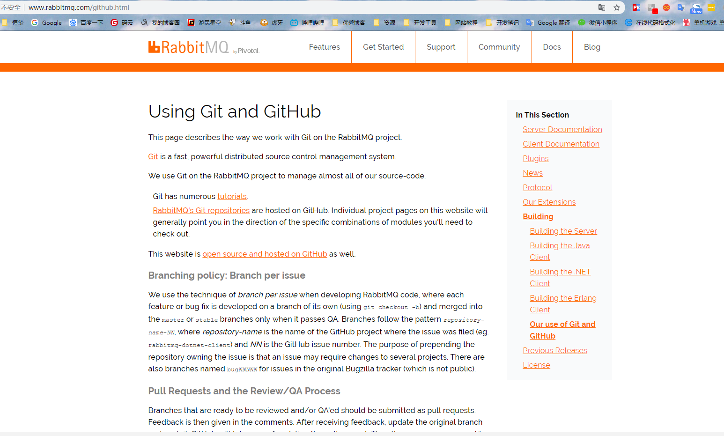Open the 'open source and hosted on GitHub' link
Image resolution: width=724 pixels, height=436 pixels.
pyautogui.click(x=265, y=254)
